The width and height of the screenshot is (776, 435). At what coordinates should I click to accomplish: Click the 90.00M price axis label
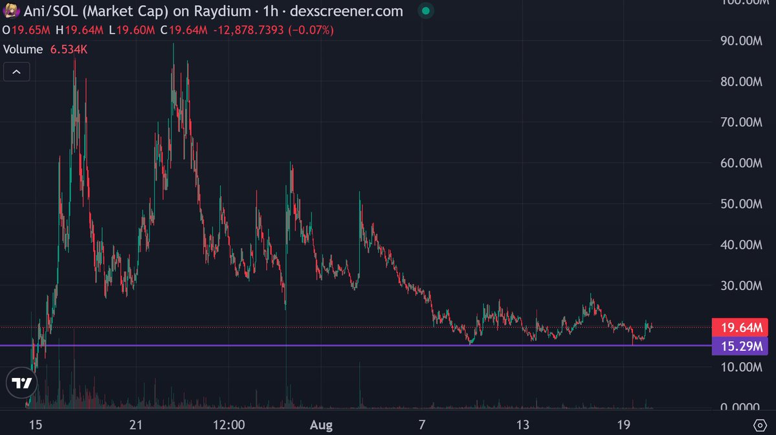(741, 41)
